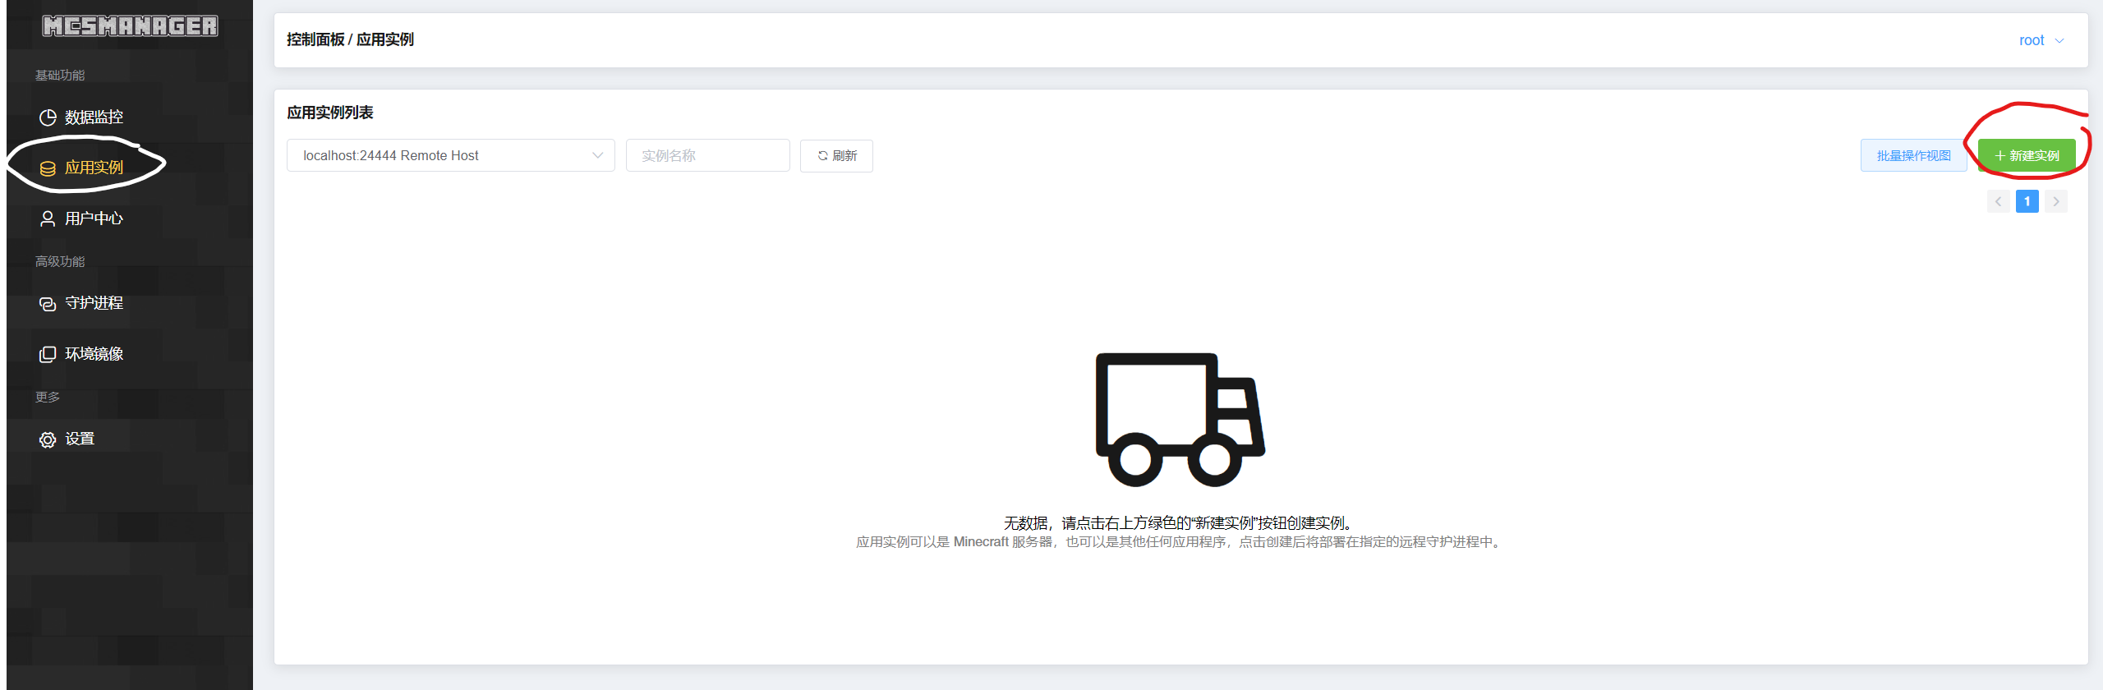Image resolution: width=2103 pixels, height=690 pixels.
Task: Click the linked-rings icon beside 守护进程
Action: tap(48, 304)
